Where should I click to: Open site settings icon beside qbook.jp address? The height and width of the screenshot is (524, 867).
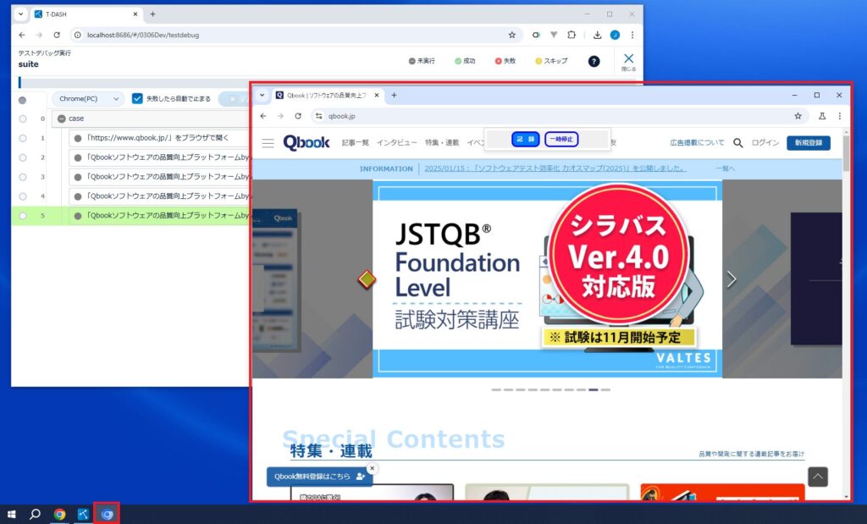click(x=318, y=116)
